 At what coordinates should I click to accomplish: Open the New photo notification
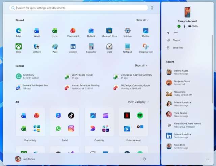179,93
